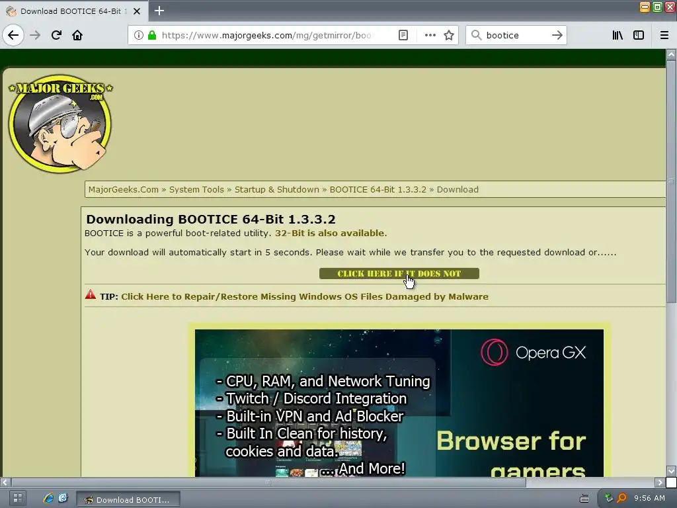Open System Tools breadcrumb link
The image size is (677, 508).
pos(196,190)
